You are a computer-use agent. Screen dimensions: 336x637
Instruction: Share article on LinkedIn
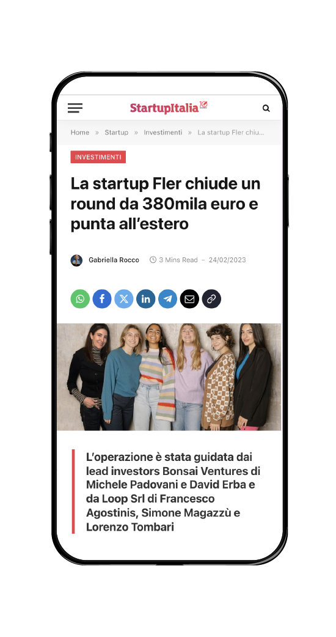coord(145,299)
